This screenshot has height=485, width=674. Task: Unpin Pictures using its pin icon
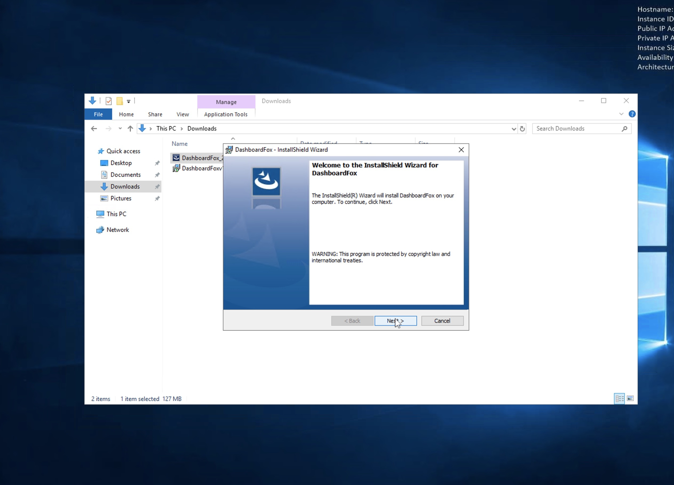(x=157, y=199)
